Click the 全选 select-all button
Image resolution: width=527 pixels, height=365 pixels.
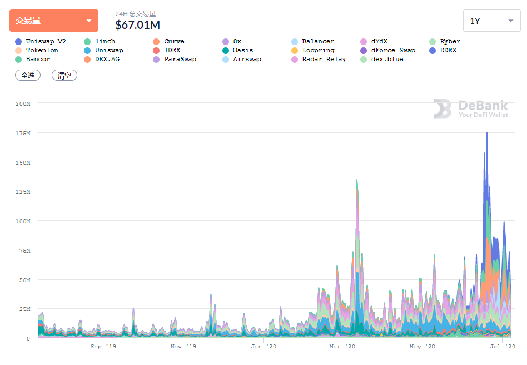[x=28, y=75]
